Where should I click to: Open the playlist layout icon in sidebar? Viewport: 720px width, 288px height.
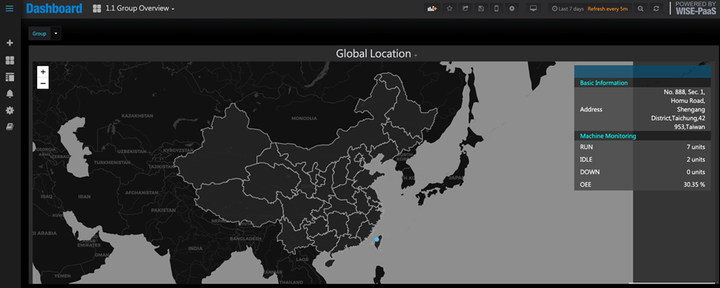[x=9, y=77]
